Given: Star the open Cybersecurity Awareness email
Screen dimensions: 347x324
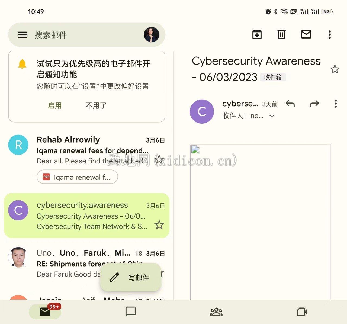Looking at the screenshot, I should [335, 69].
